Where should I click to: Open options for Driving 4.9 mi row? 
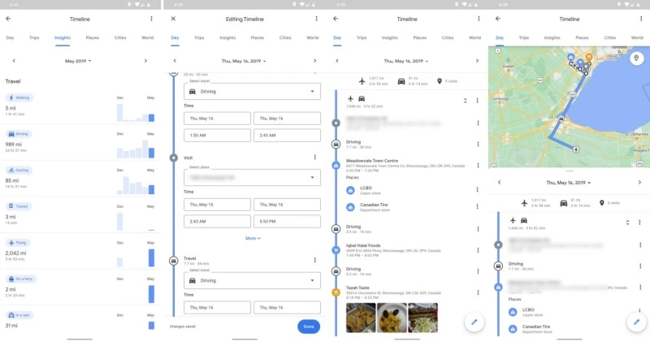tap(478, 229)
